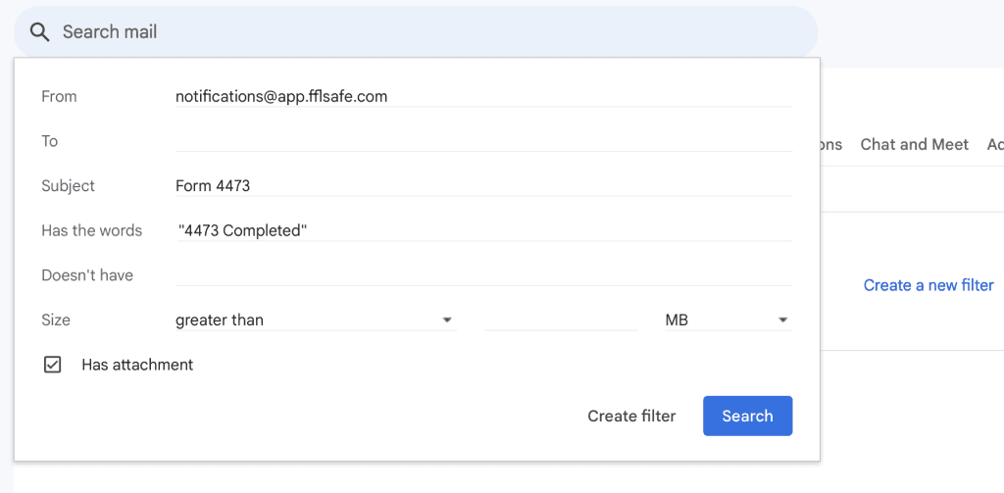This screenshot has height=493, width=1004.
Task: Open the Create a new filter link
Action: click(928, 285)
